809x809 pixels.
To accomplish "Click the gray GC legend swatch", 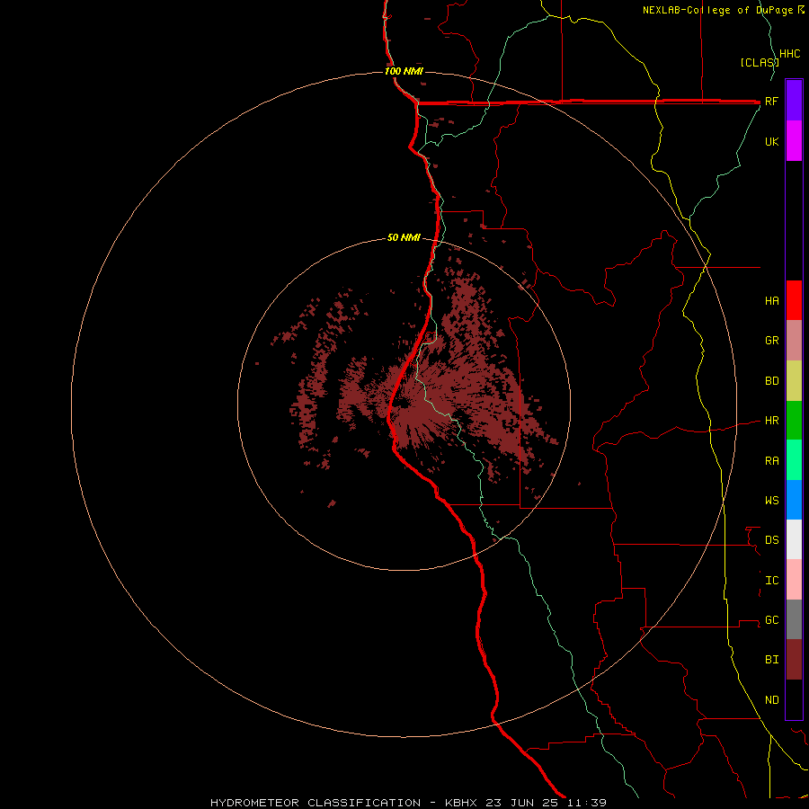I will coord(794,619).
